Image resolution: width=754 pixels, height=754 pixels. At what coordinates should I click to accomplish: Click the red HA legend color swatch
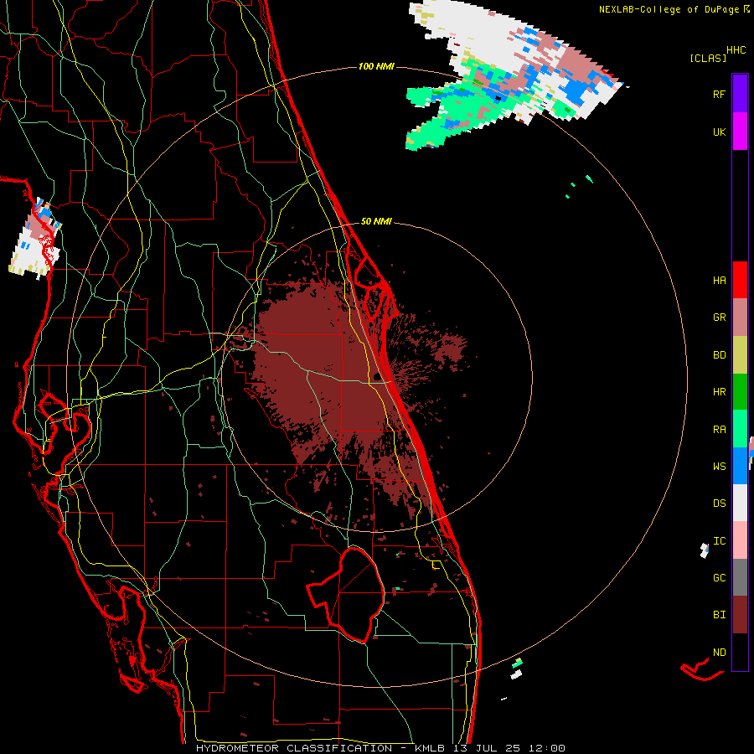click(x=740, y=280)
